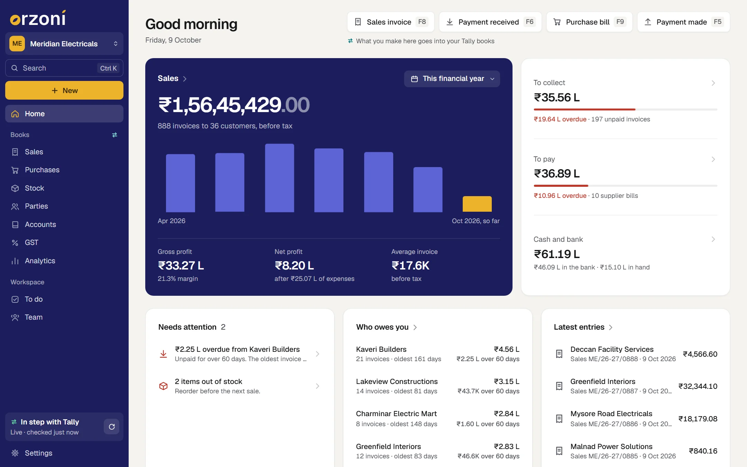Click the Payment made F5 button
Viewport: 747px width, 467px height.
point(684,22)
